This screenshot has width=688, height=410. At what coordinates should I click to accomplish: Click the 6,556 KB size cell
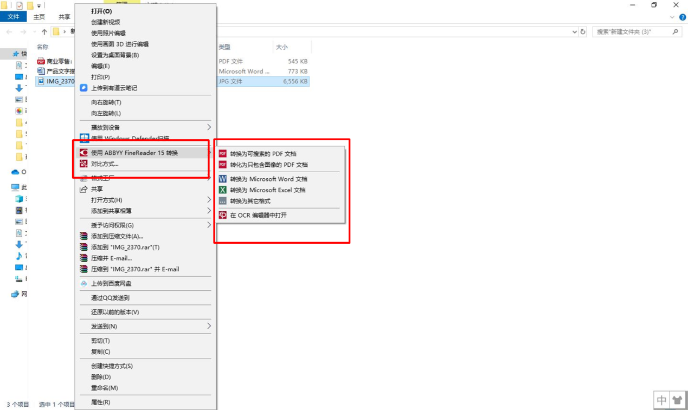click(295, 81)
